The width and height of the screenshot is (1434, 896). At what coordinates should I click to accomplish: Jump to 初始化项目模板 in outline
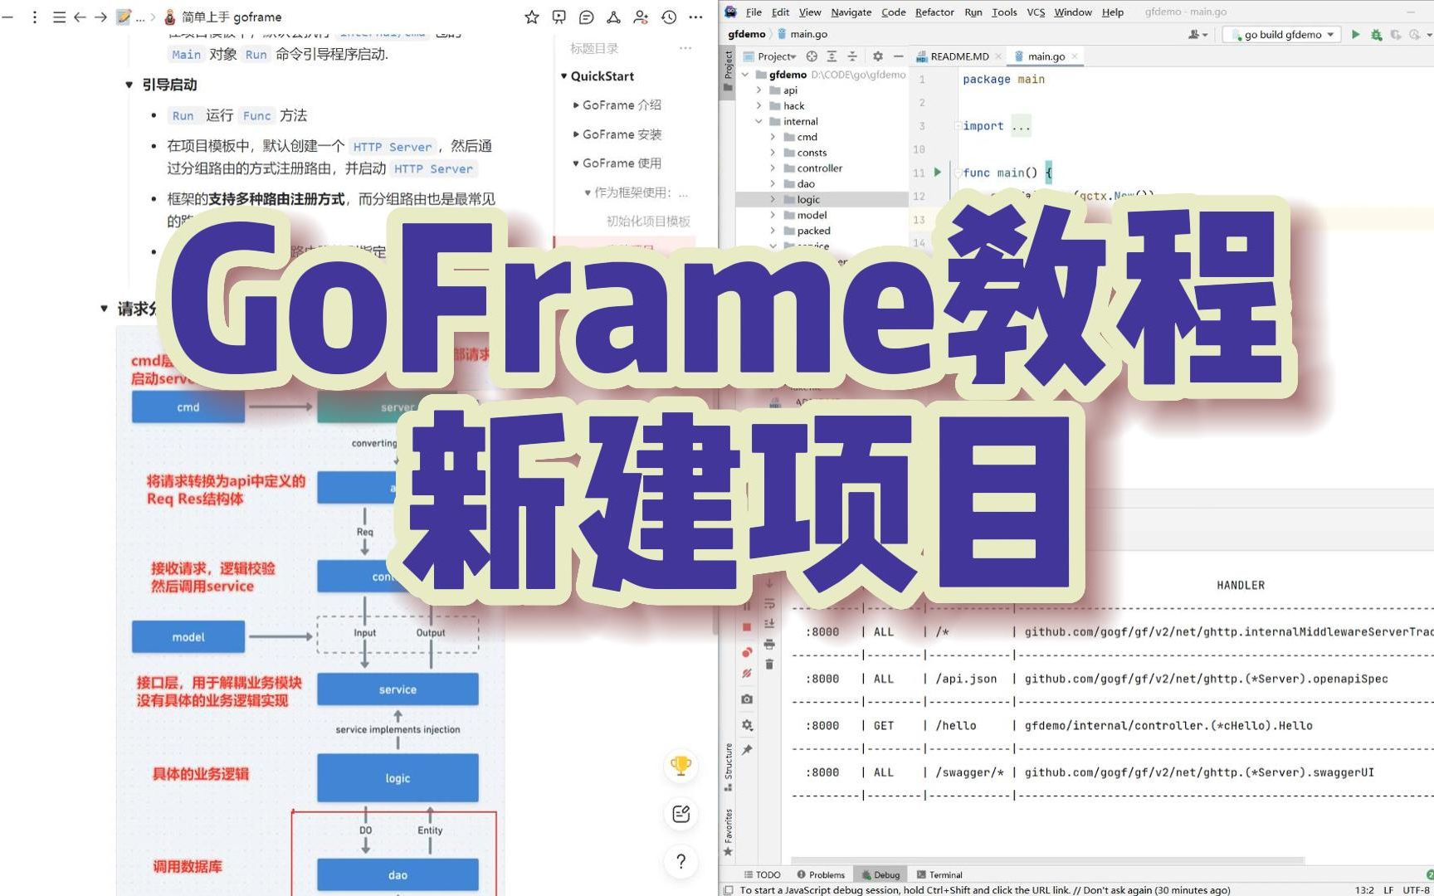click(648, 222)
